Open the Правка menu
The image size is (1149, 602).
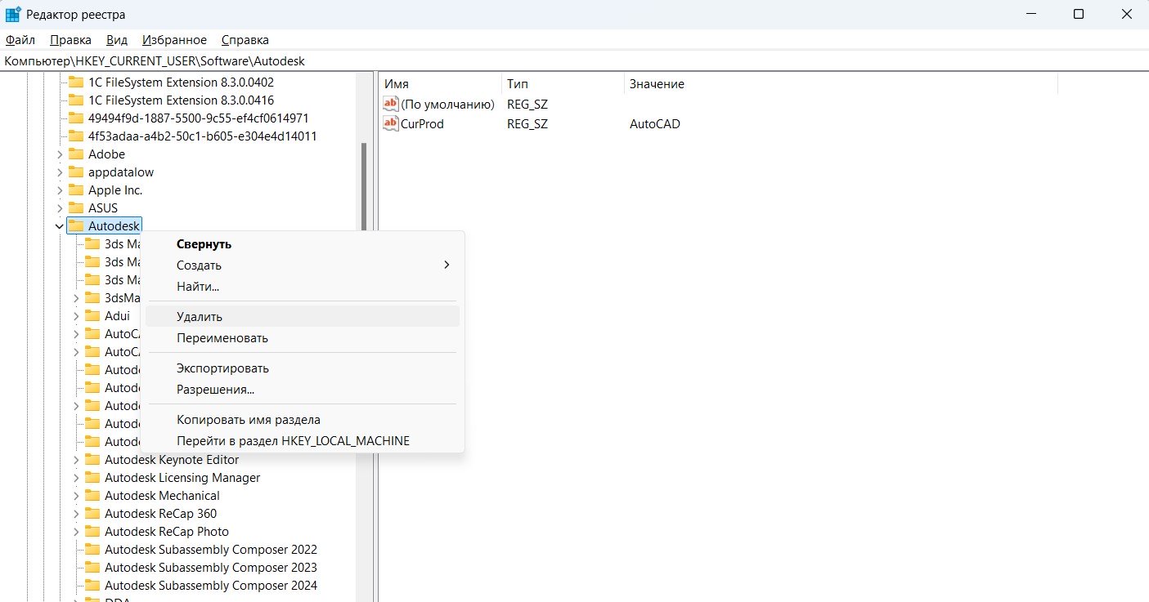coord(70,40)
